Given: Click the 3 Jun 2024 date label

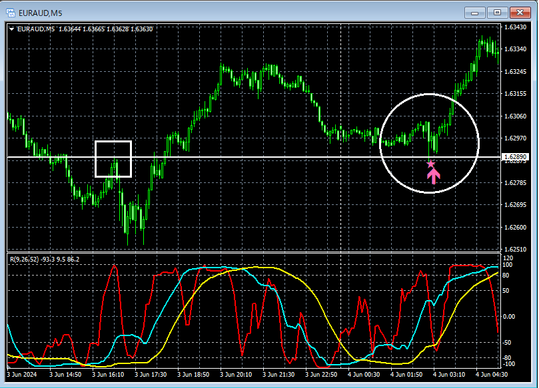Looking at the screenshot, I should point(22,374).
